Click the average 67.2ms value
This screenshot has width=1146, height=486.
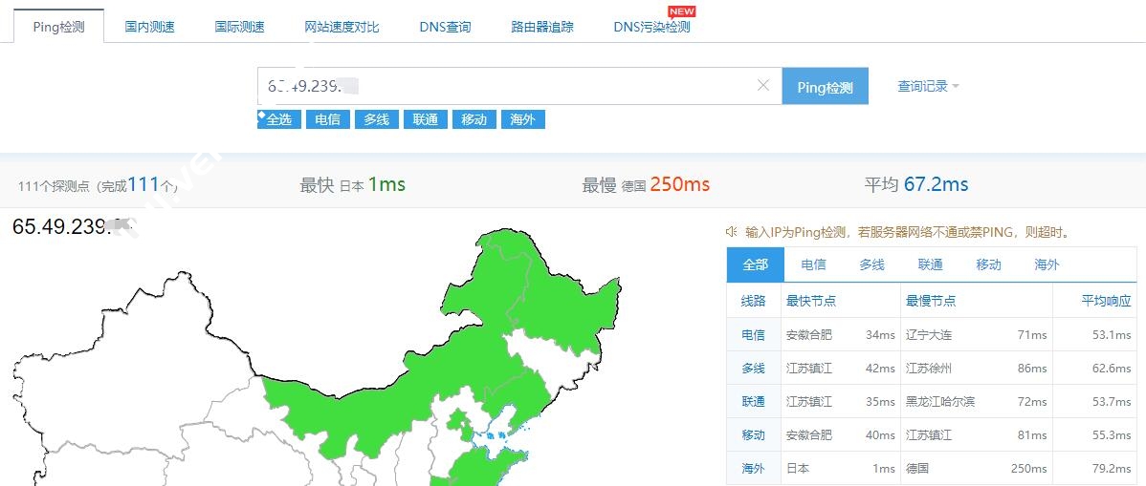[x=937, y=184]
